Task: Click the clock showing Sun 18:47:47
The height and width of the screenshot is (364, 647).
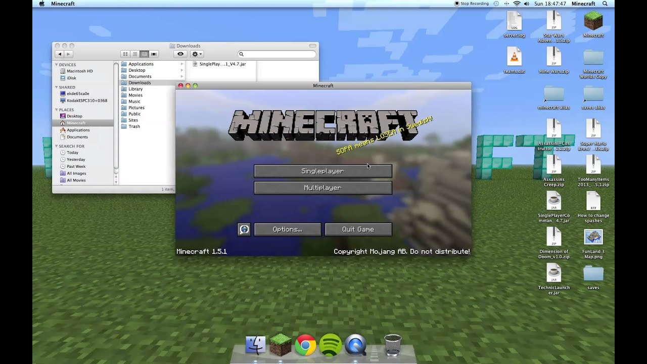Action: (550, 4)
